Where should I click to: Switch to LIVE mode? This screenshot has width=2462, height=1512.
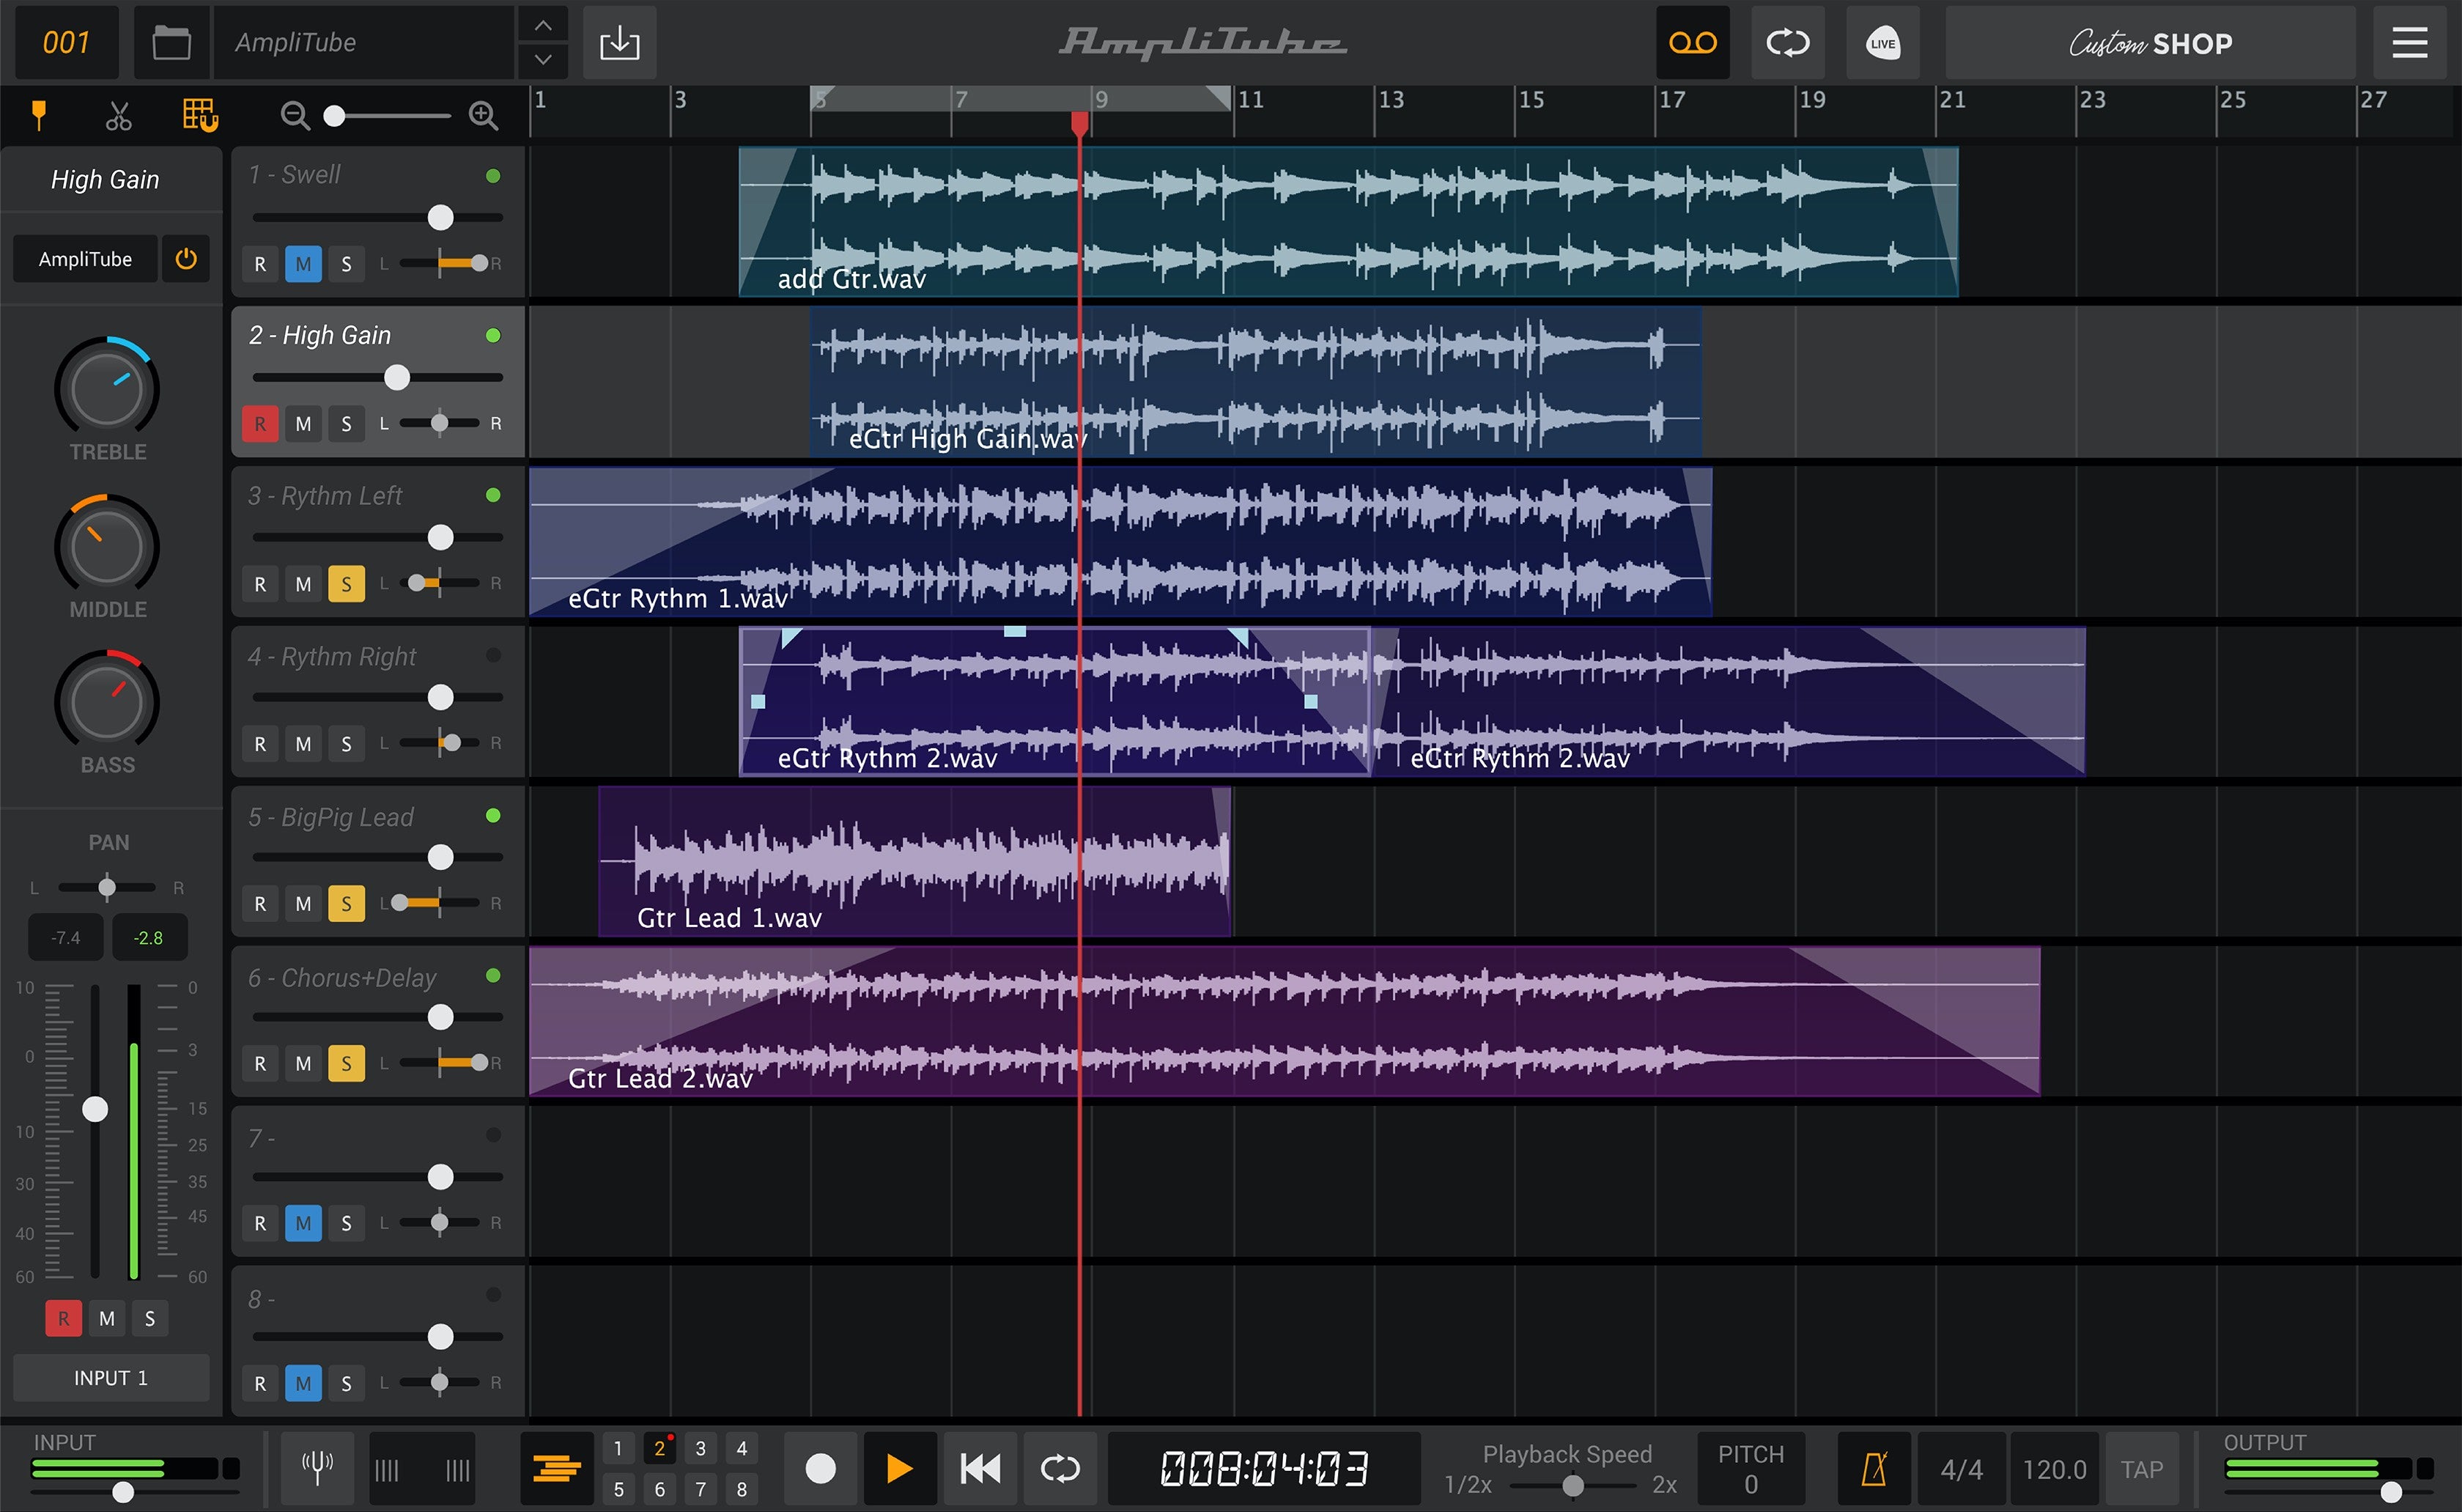1881,42
